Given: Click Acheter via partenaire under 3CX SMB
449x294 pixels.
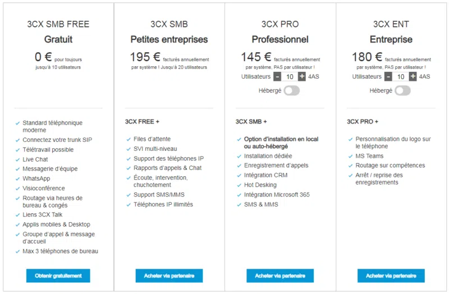Looking at the screenshot, I should click(169, 275).
